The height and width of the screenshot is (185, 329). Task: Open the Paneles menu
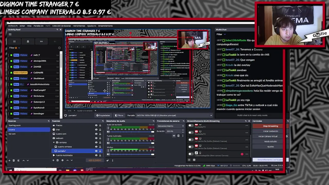(39, 26)
